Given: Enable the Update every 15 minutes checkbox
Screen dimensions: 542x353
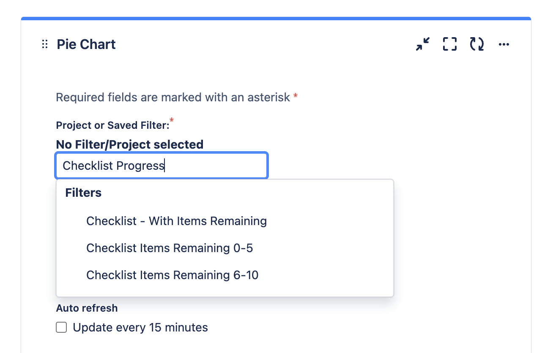Looking at the screenshot, I should (x=62, y=328).
